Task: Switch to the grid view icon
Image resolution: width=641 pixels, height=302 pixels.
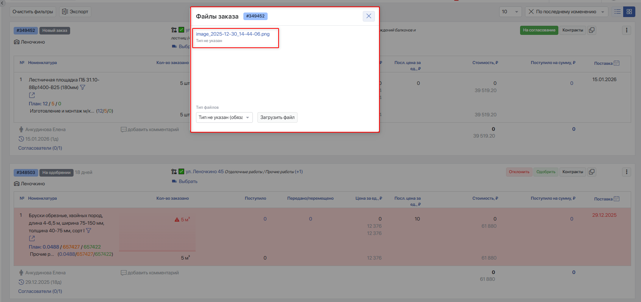Action: (x=629, y=12)
